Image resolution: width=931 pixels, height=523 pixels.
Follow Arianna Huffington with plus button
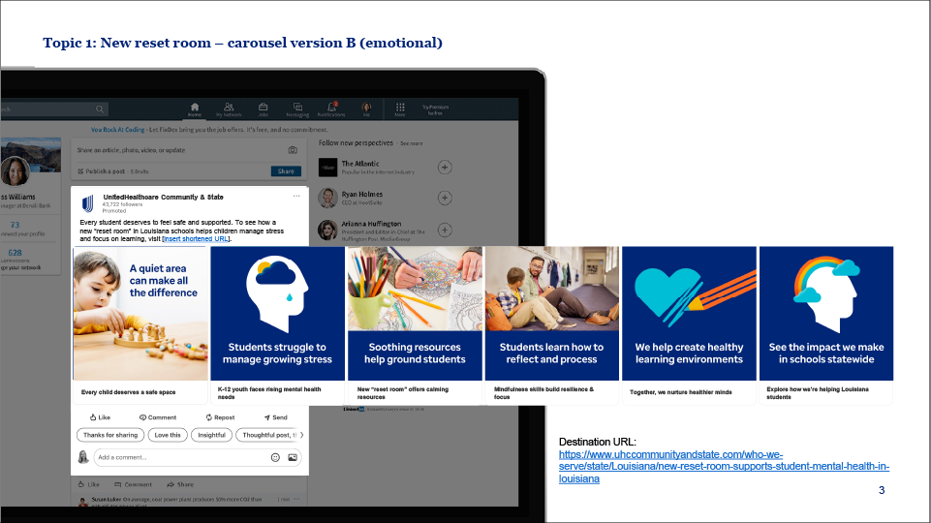[445, 230]
